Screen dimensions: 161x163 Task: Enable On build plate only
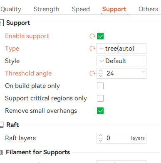100,86
